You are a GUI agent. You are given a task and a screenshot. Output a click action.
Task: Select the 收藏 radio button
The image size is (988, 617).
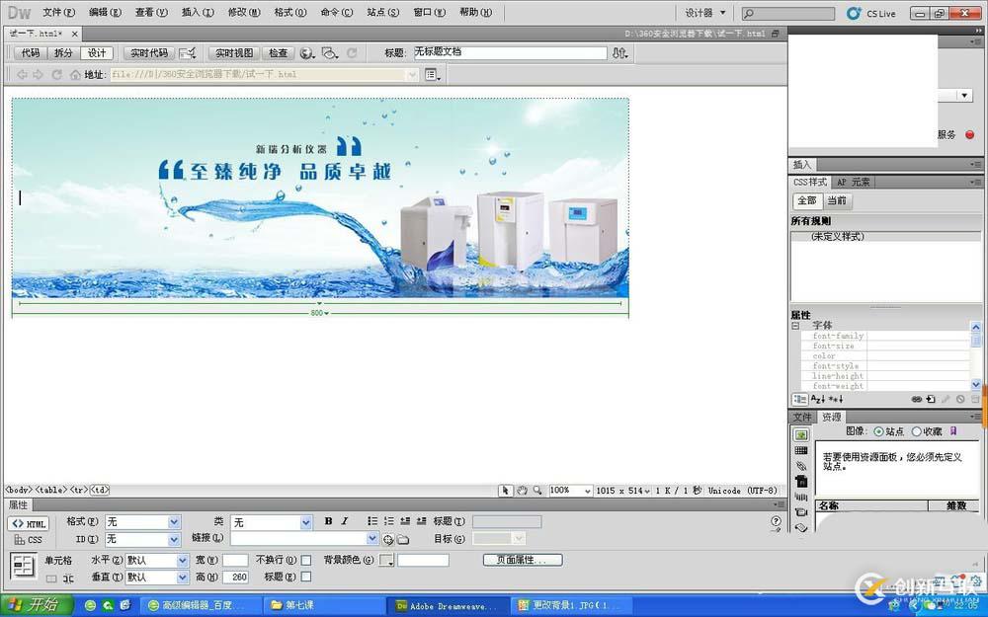(x=917, y=431)
